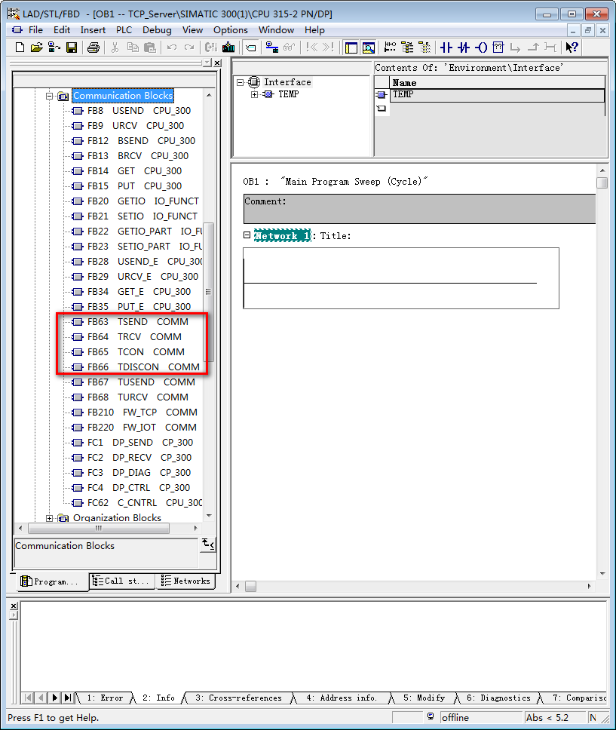Click the Cut scissors icon

[115, 47]
